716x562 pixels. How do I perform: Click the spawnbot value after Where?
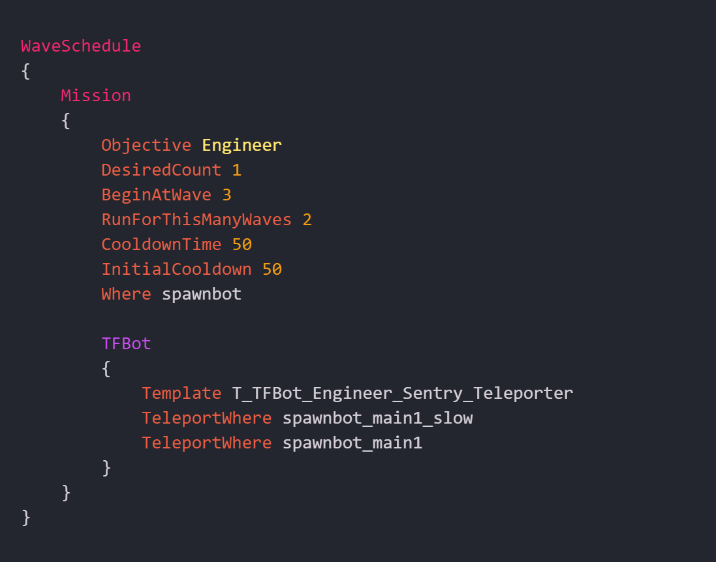click(202, 294)
